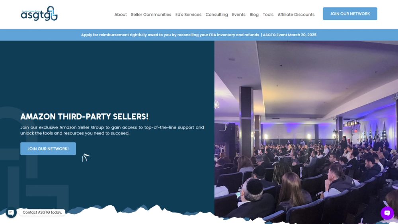Open the Blog link
Screen dimensions: 398x224
coord(254,14)
